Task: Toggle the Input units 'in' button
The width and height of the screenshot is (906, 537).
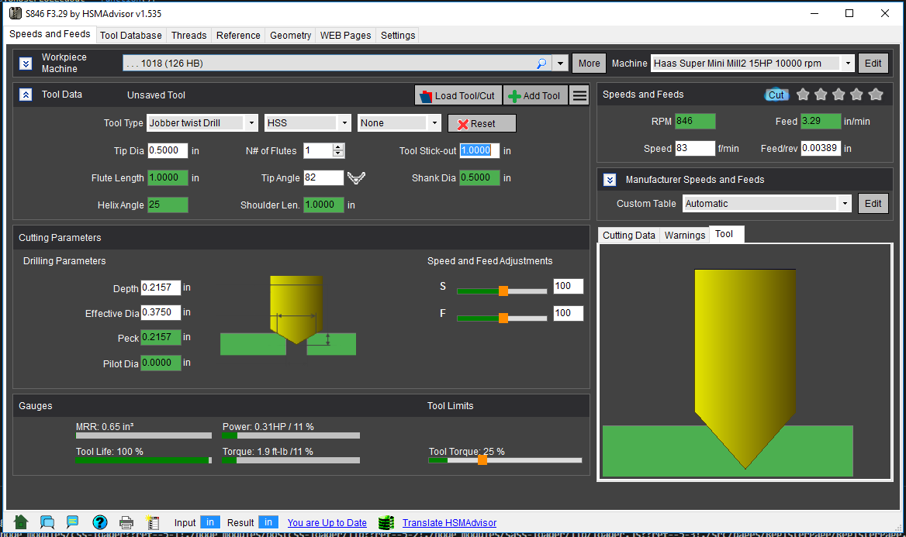Action: point(210,522)
